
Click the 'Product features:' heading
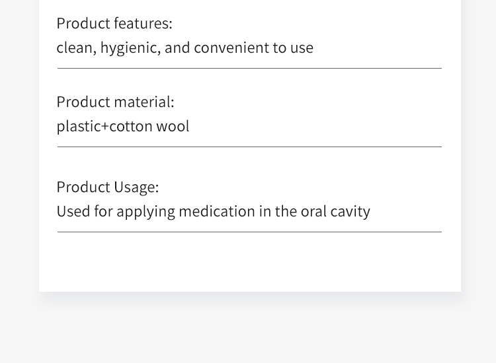[114, 23]
